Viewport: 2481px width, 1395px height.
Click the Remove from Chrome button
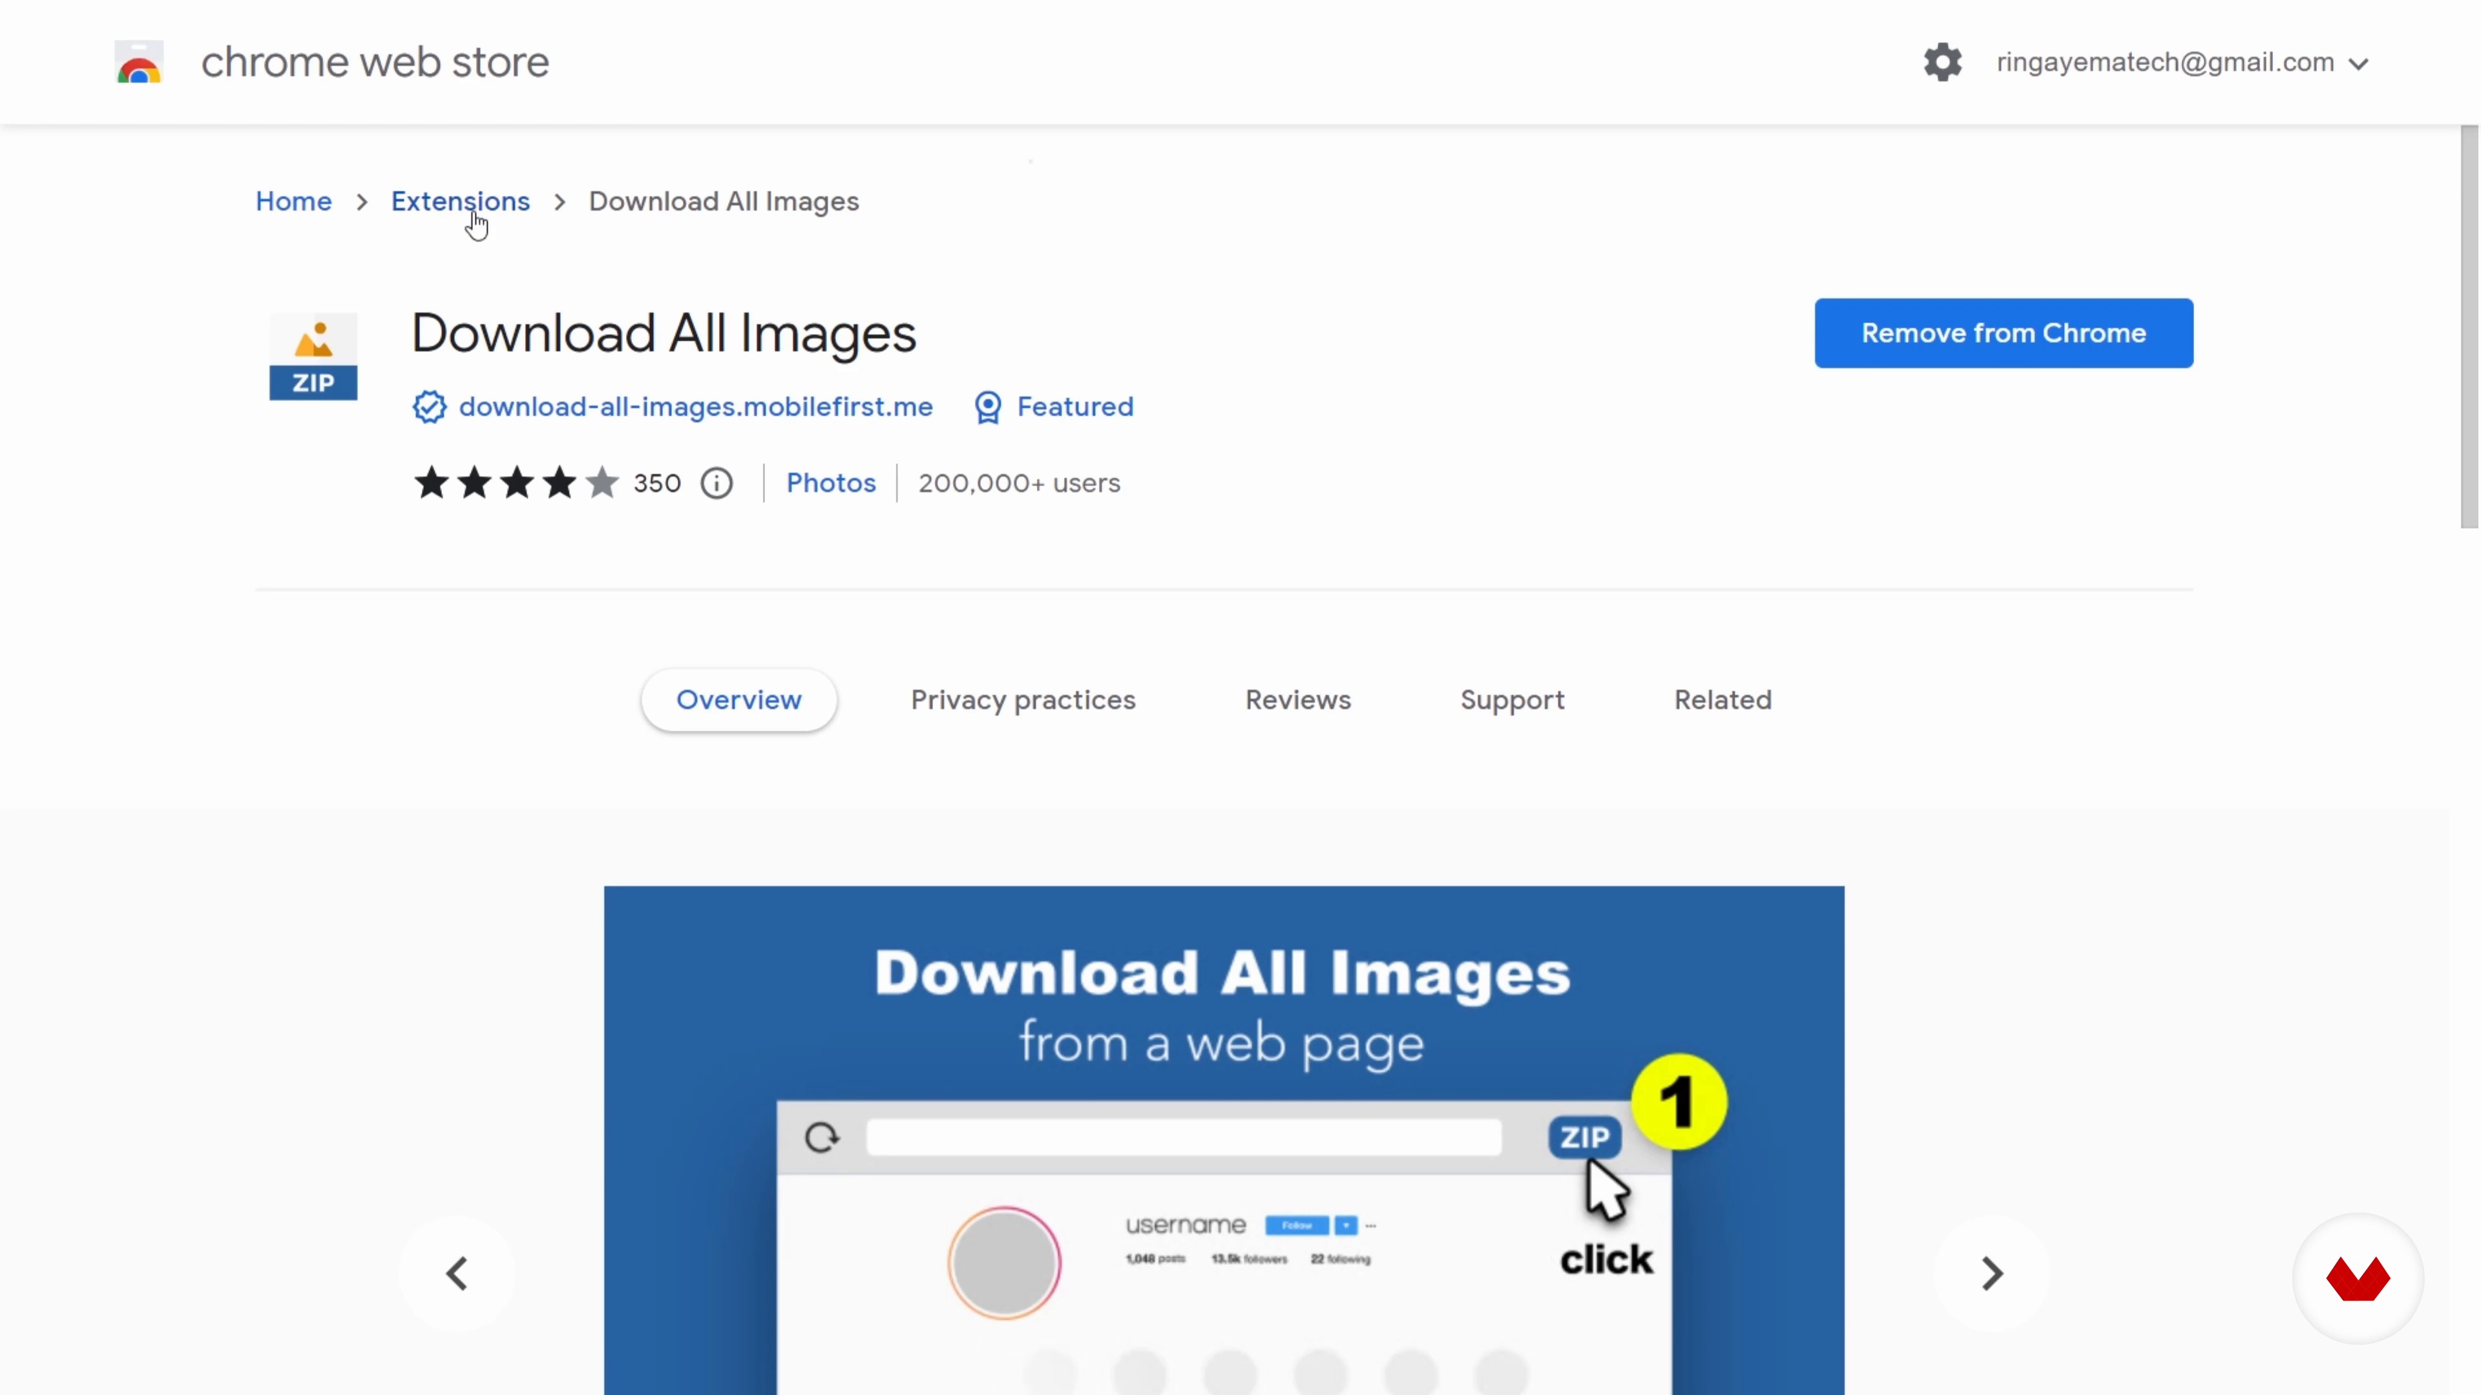click(x=2004, y=333)
